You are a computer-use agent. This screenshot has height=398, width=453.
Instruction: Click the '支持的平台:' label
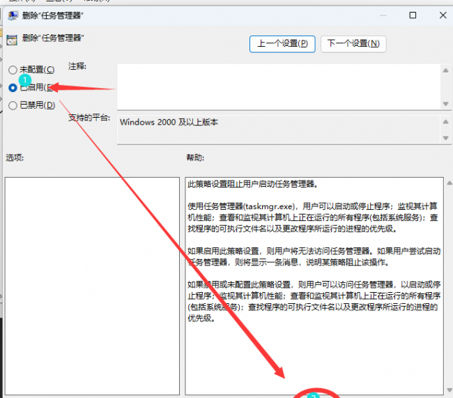click(89, 118)
